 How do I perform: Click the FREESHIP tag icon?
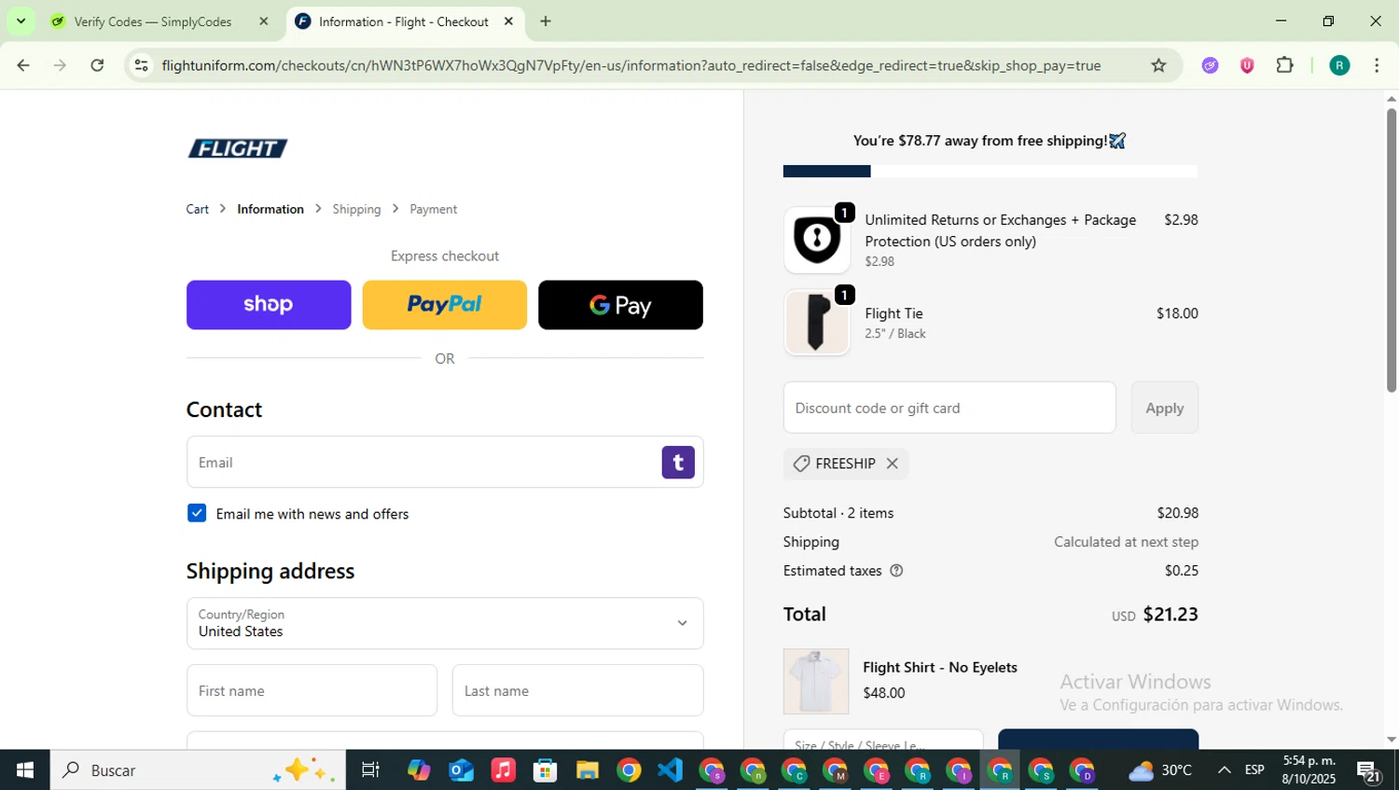click(801, 464)
